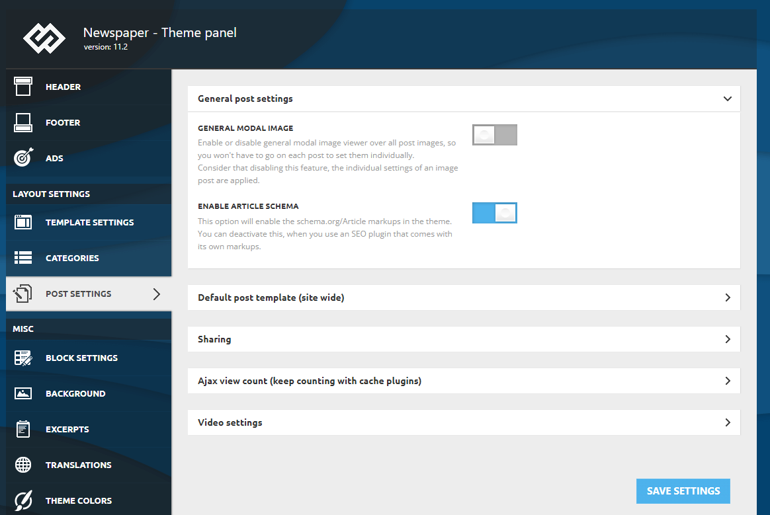770x515 pixels.
Task: Click the Post Settings pages icon
Action: [22, 294]
